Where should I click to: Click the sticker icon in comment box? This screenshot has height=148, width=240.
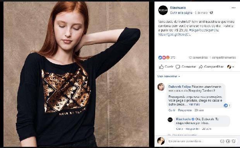233,141
